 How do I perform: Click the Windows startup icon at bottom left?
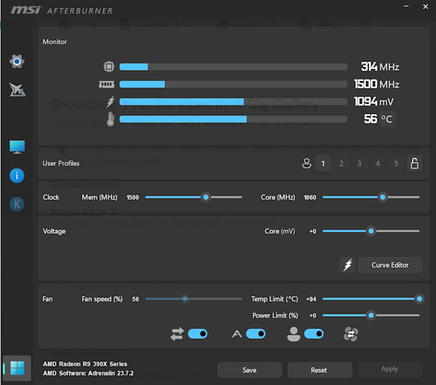point(17,368)
